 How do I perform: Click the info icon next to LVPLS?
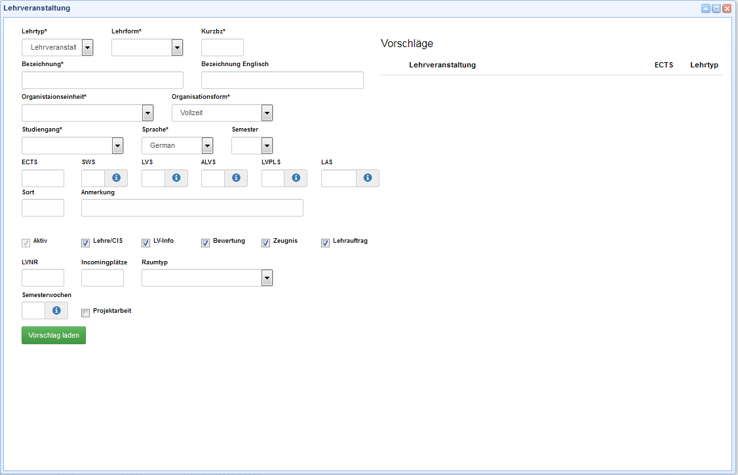(x=296, y=178)
